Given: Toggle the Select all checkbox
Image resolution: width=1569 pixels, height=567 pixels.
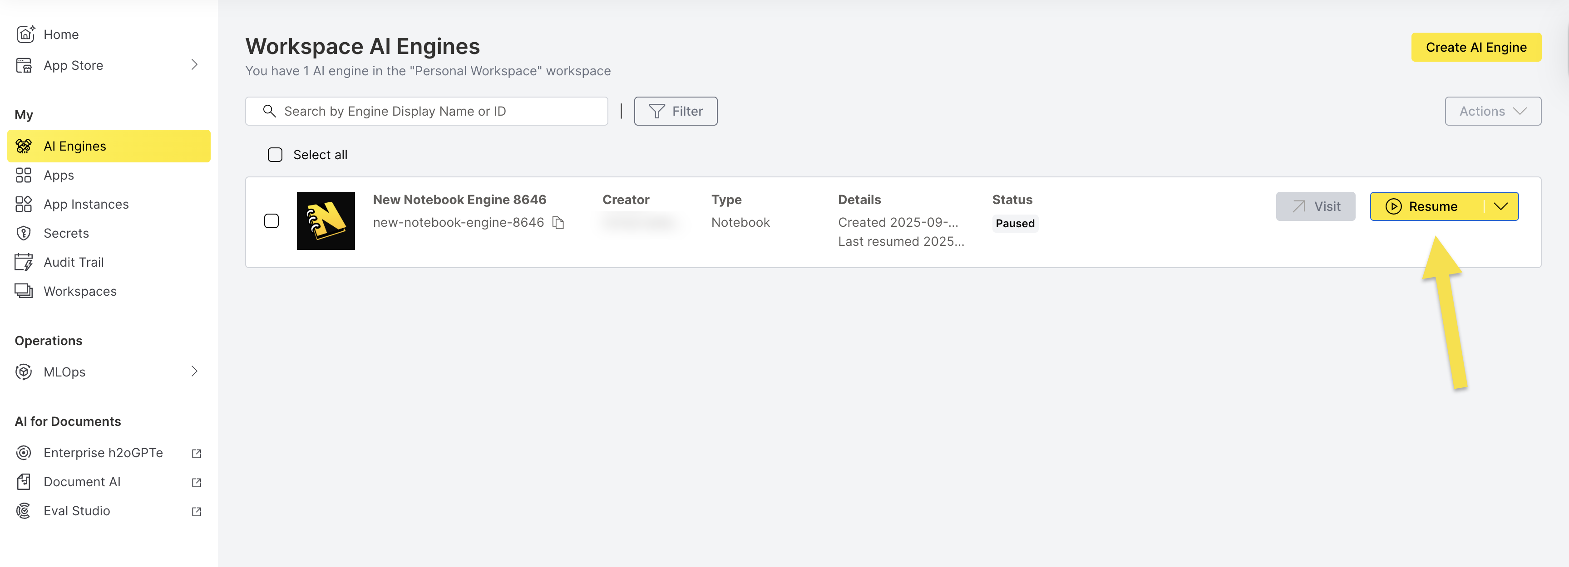Looking at the screenshot, I should [x=275, y=155].
